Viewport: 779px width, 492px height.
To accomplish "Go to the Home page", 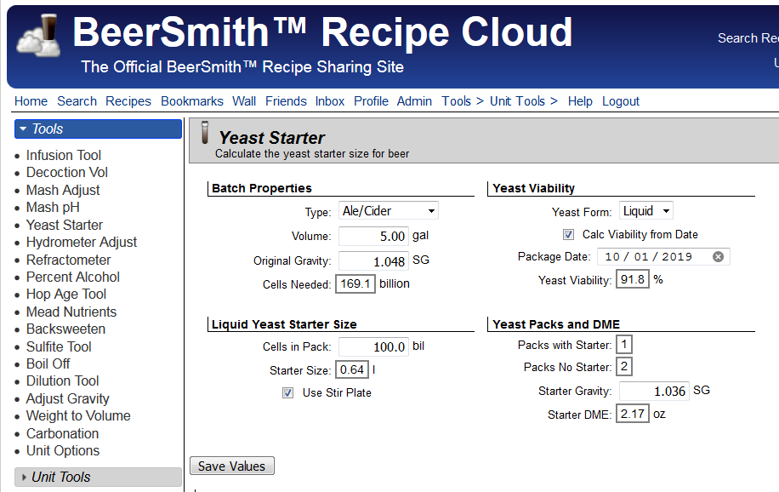I will (x=31, y=101).
